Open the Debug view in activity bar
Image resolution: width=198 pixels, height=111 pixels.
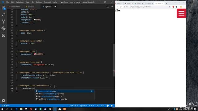click(3, 28)
